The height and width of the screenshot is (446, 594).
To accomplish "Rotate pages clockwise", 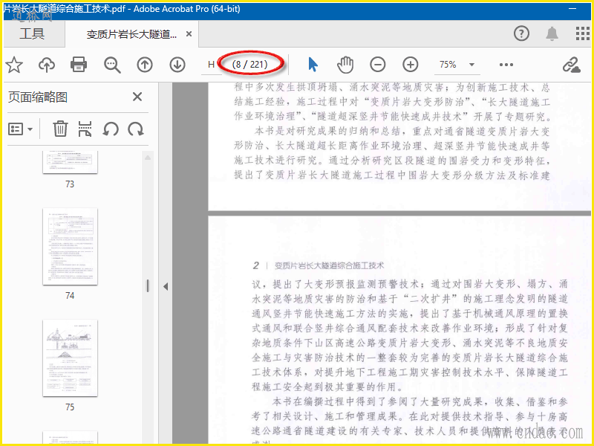I will (135, 129).
